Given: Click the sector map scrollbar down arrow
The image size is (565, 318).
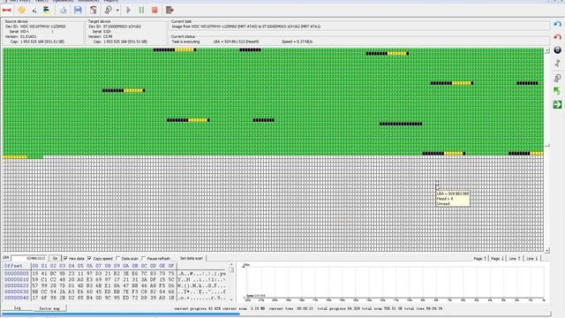Looking at the screenshot, I should click(547, 250).
